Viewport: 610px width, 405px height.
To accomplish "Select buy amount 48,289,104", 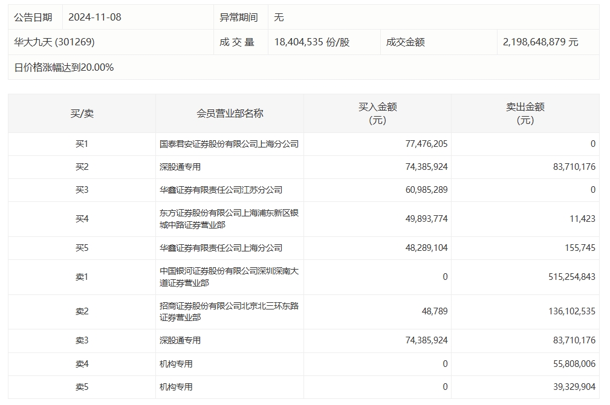I will pos(426,248).
